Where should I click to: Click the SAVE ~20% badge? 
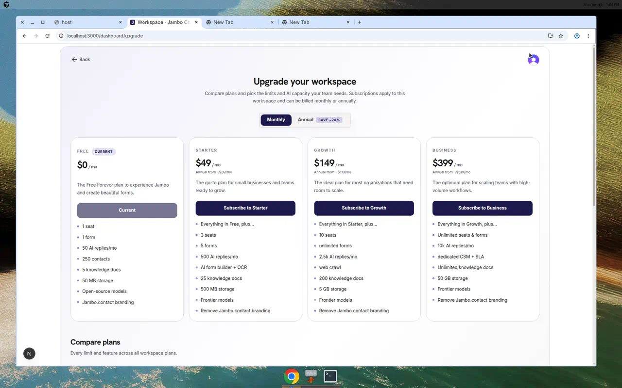(329, 120)
